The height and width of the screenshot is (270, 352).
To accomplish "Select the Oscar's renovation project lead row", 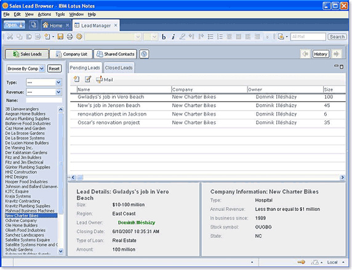I will [207, 122].
